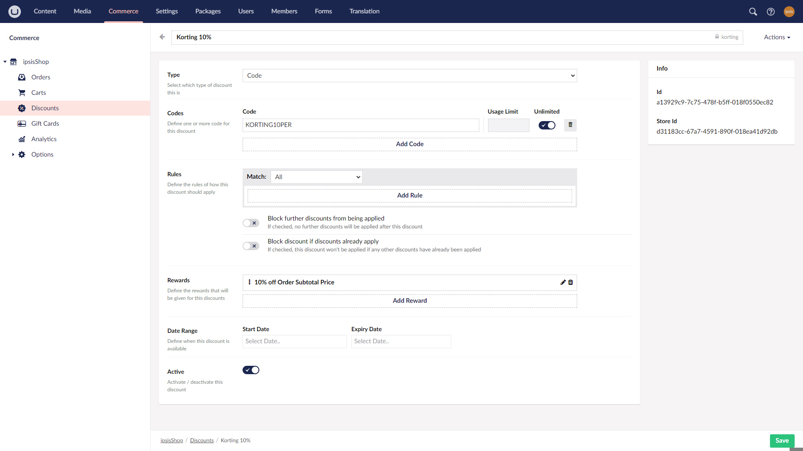Click the Add Reward button
Viewport: 803px width, 451px height.
(x=409, y=301)
